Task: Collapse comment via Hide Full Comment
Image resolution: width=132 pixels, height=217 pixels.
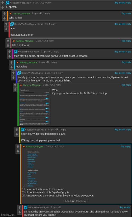Action: [76, 201]
